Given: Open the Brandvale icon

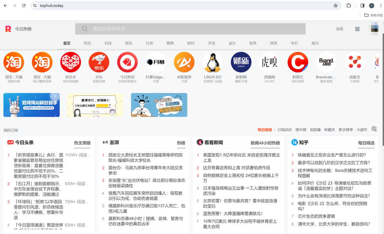Looking at the screenshot, I should pos(326,62).
